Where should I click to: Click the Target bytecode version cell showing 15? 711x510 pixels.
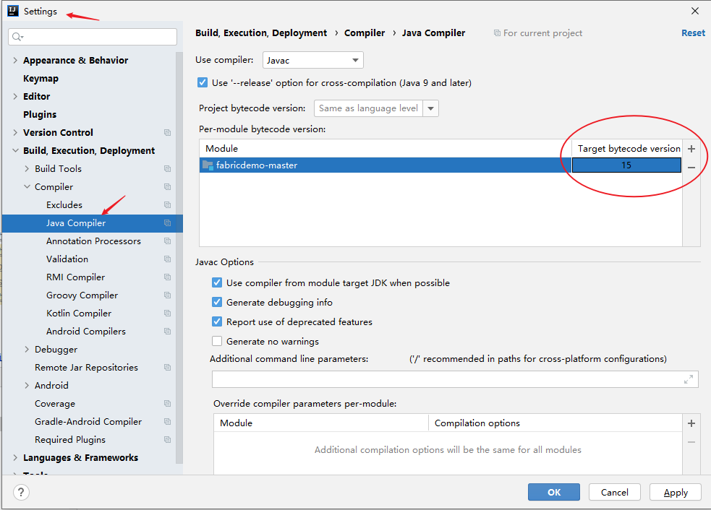[626, 165]
